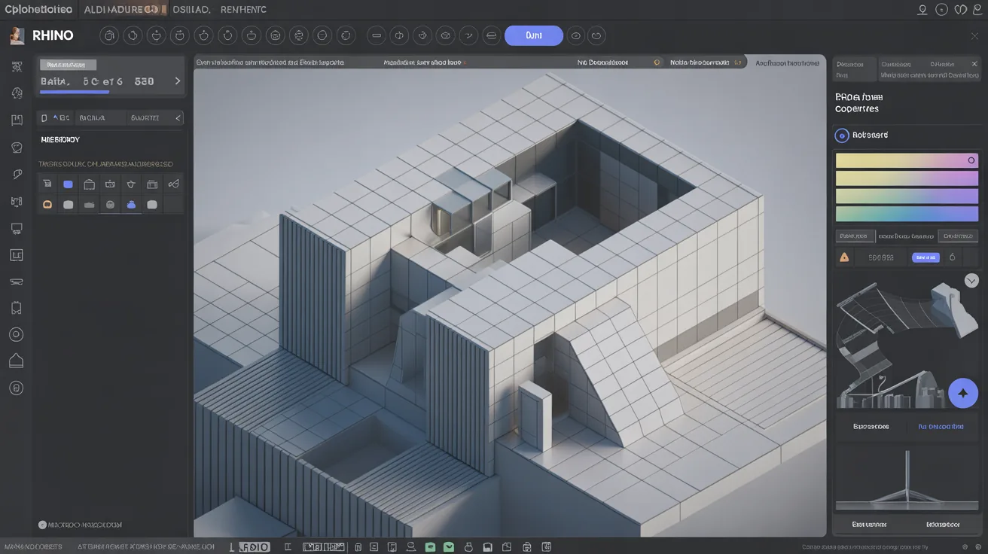Select the "Robesard" radio button
Viewport: 988px width, 554px height.
tap(842, 135)
